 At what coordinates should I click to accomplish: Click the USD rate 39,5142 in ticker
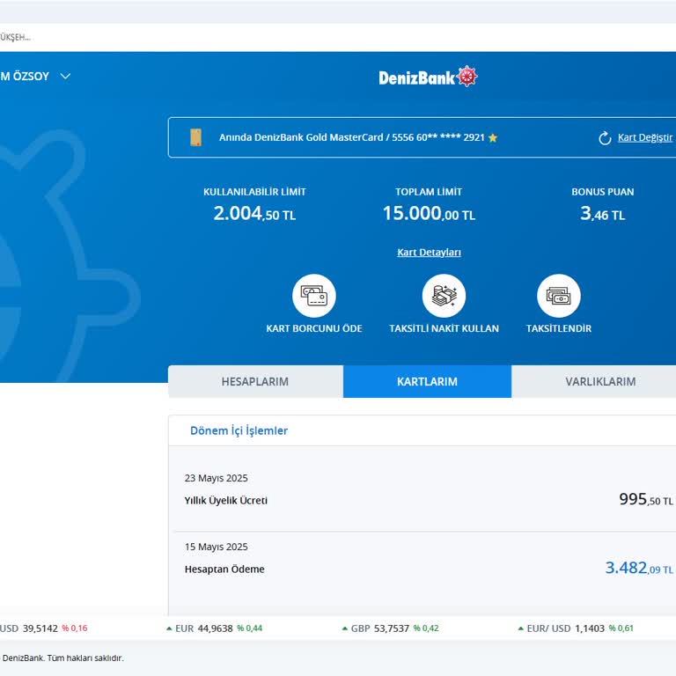(40, 628)
